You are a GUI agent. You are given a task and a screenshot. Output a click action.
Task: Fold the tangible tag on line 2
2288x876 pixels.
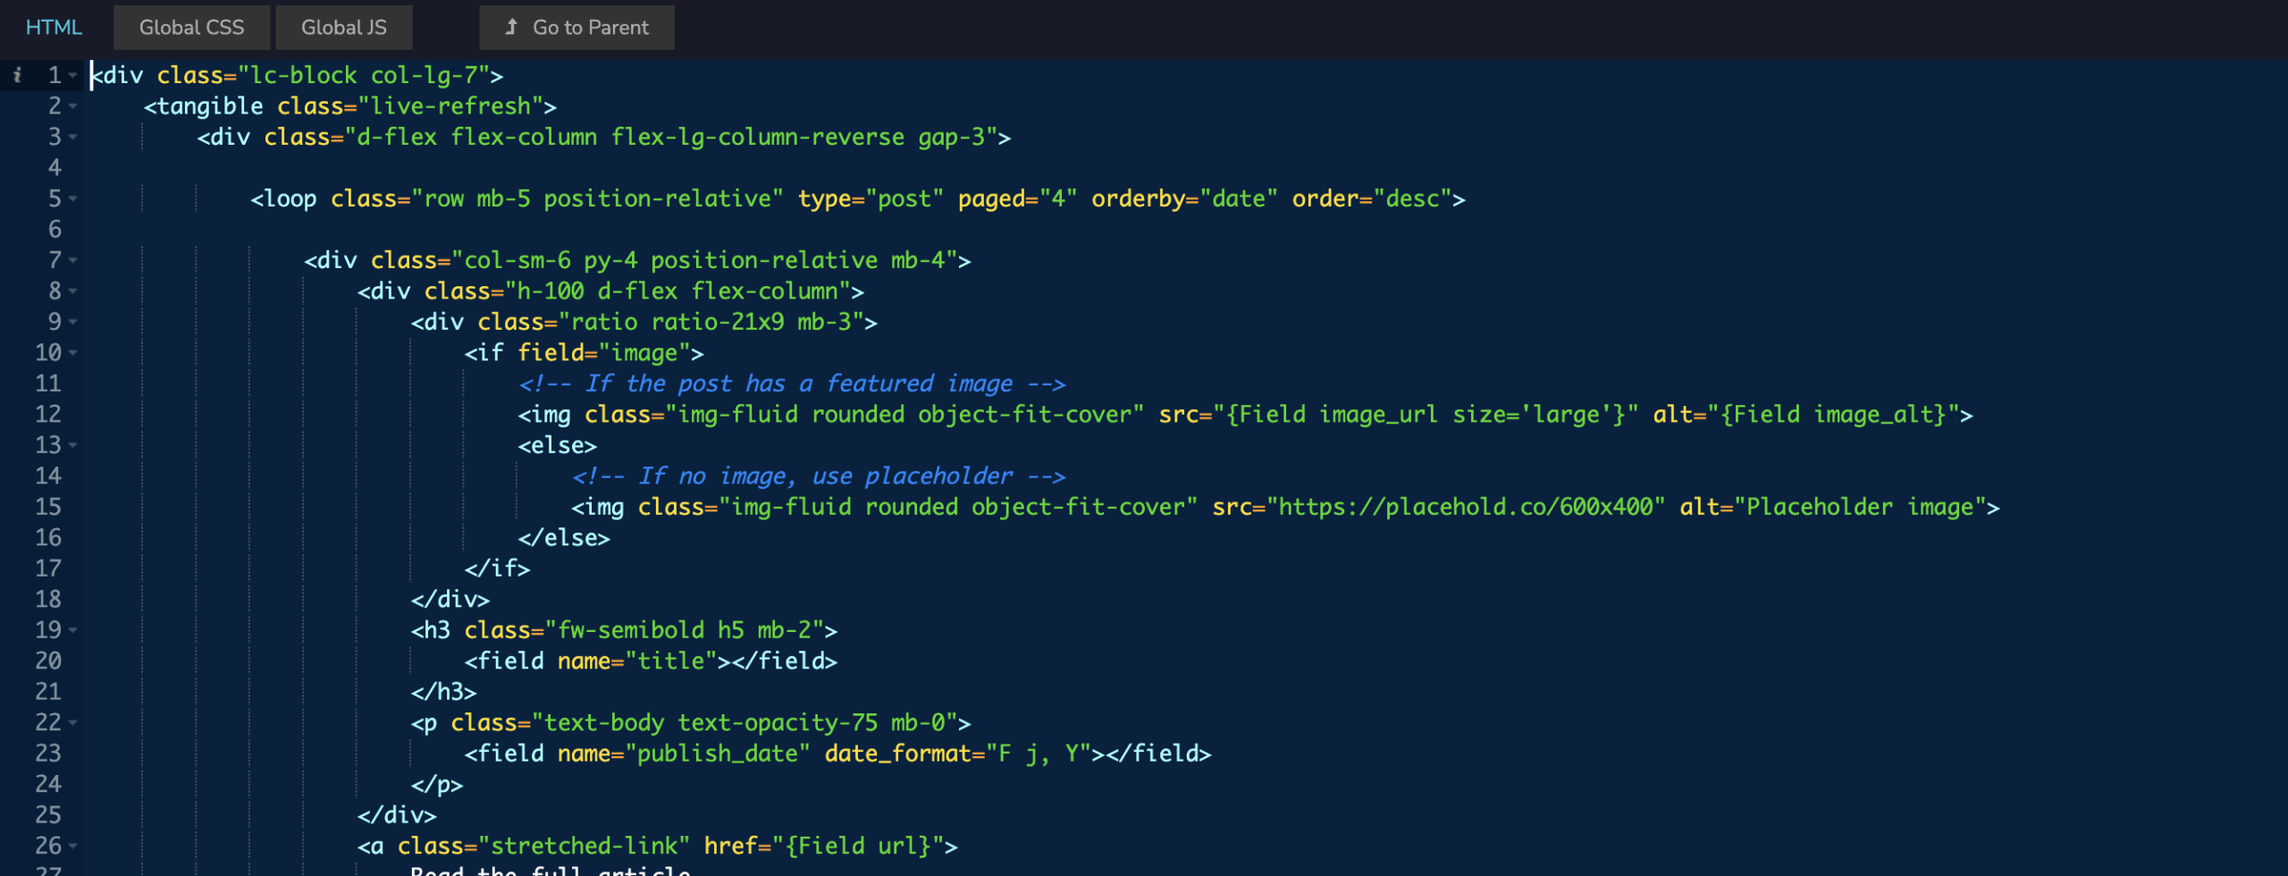click(x=73, y=106)
